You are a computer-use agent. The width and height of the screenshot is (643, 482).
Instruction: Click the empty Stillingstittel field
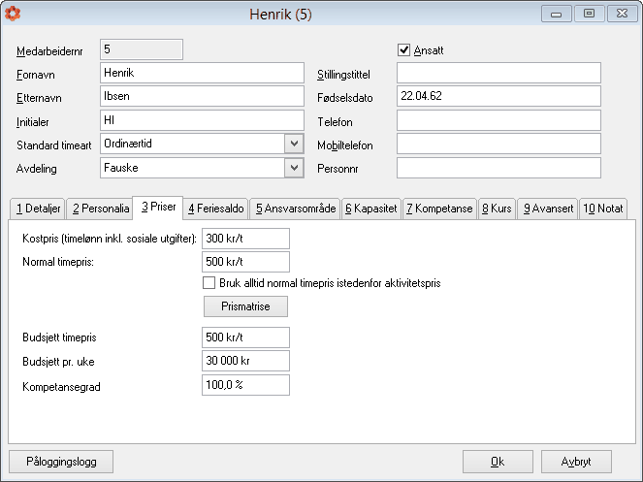pos(498,73)
